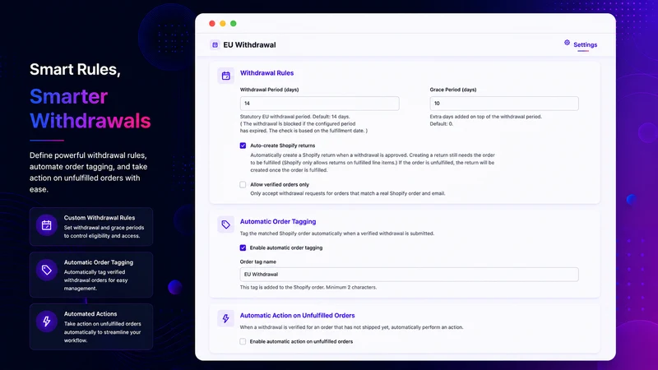Click the Custom Withdrawal Rules calendar icon

pos(47,225)
